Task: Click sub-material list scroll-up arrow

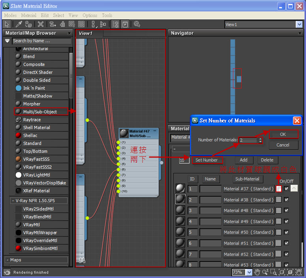Action: [x=294, y=188]
